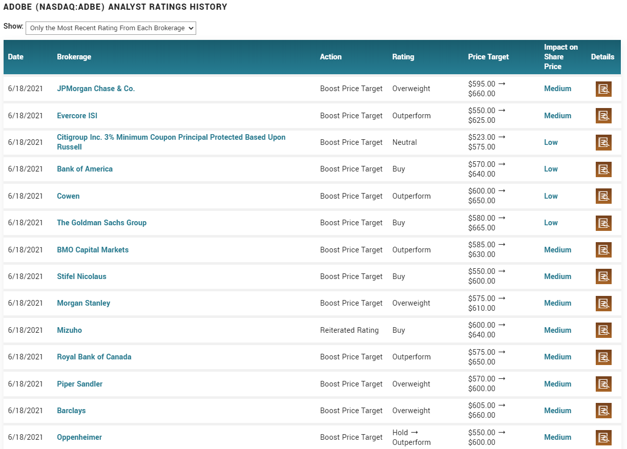Sort by the Brokerage column header
Viewport: 627px width, 449px height.
[x=74, y=57]
